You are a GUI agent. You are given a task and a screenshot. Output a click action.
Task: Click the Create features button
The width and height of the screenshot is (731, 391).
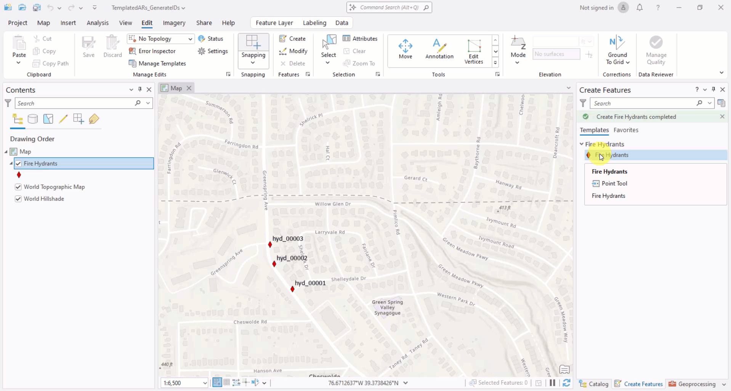point(292,38)
